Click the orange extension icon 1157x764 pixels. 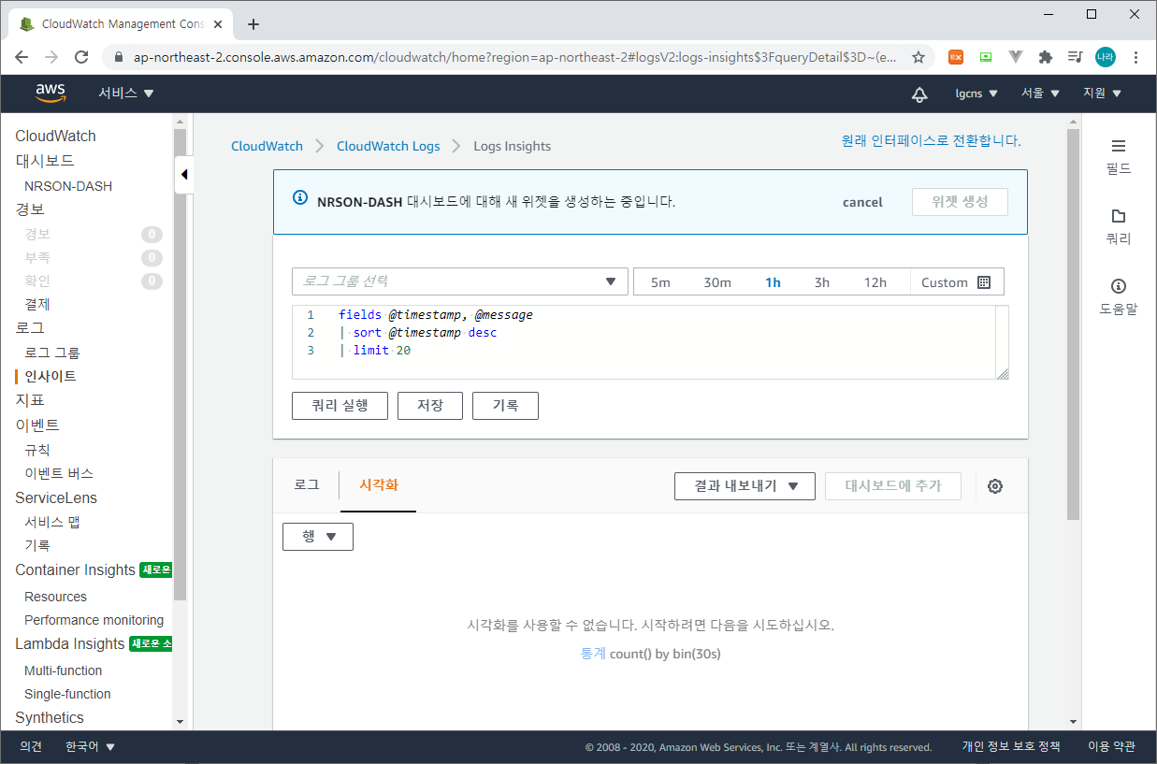(956, 57)
